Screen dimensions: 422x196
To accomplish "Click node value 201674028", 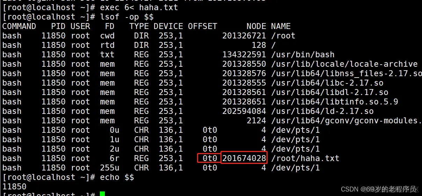I will point(244,158).
